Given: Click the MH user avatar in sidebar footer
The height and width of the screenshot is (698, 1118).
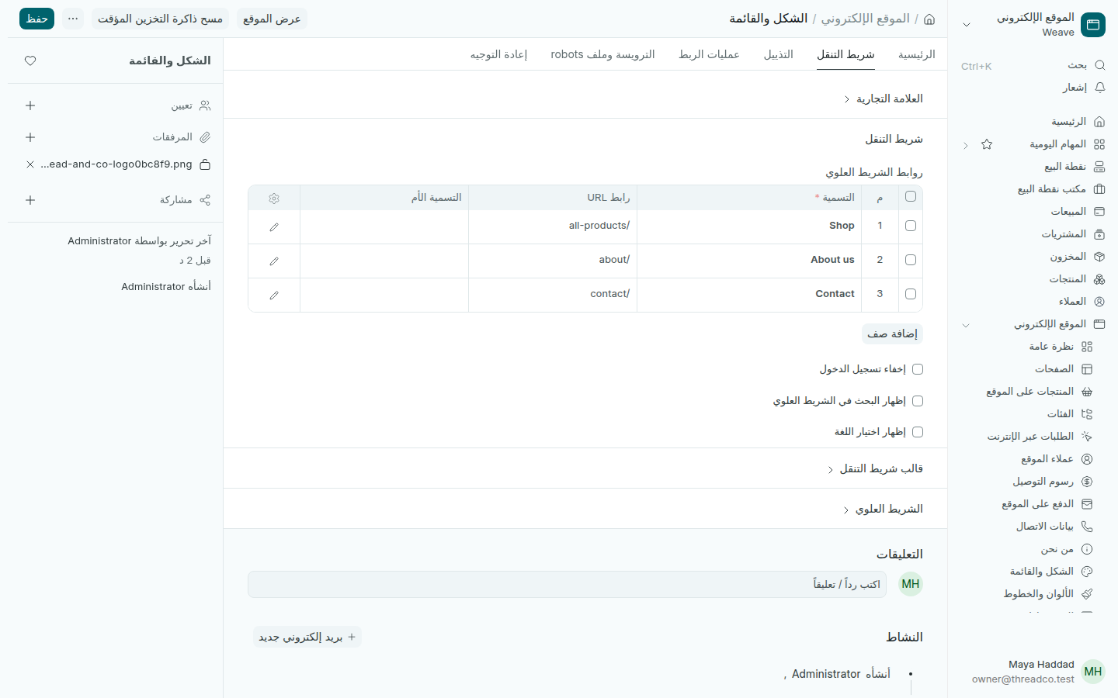Looking at the screenshot, I should [x=1093, y=672].
